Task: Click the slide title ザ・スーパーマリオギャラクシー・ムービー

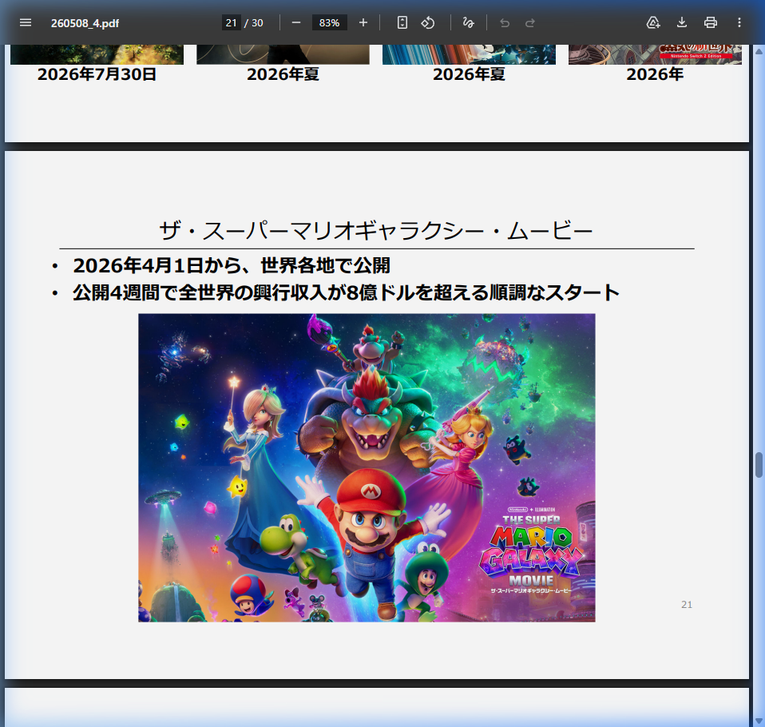Action: (x=375, y=230)
